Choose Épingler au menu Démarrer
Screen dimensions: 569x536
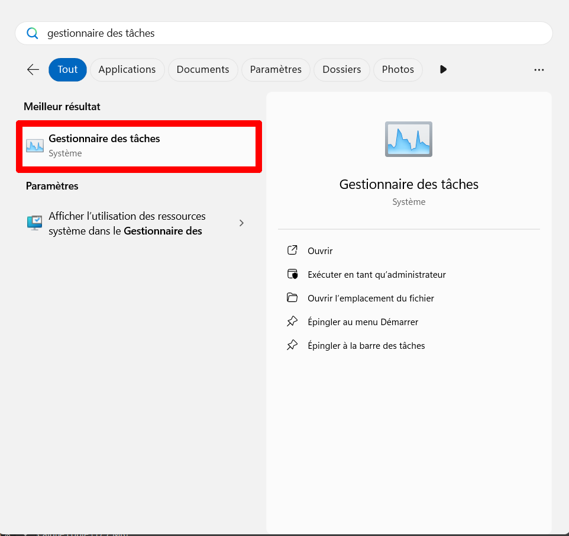point(363,322)
